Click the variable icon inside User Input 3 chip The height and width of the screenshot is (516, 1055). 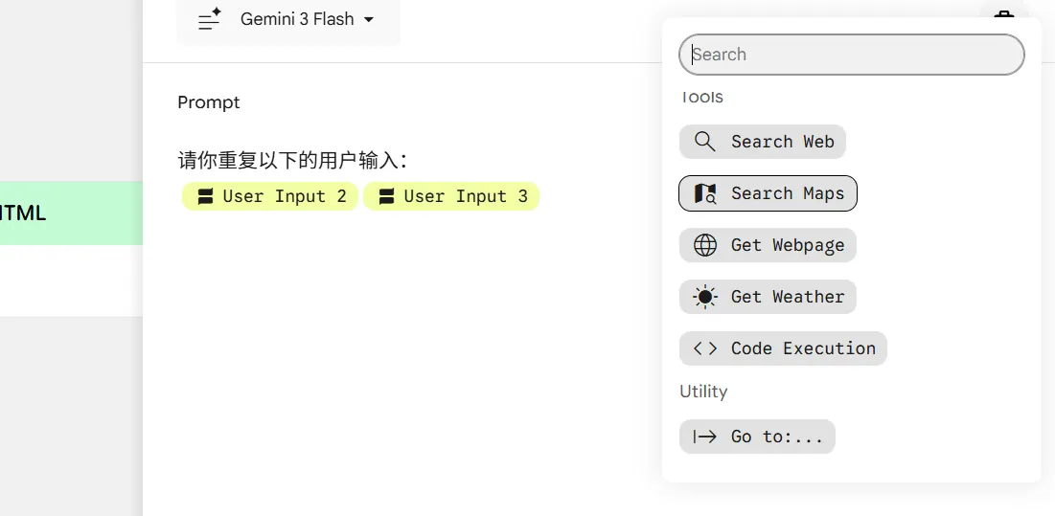[386, 196]
